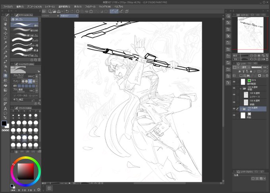This screenshot has width=270, height=193.
Task: Open the blend mode 通常 dropdown
Action: point(246,67)
